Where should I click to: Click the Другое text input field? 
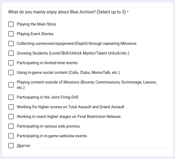[x=103, y=145]
